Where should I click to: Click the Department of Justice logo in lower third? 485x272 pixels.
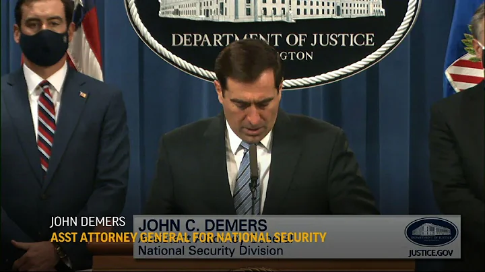[431, 232]
